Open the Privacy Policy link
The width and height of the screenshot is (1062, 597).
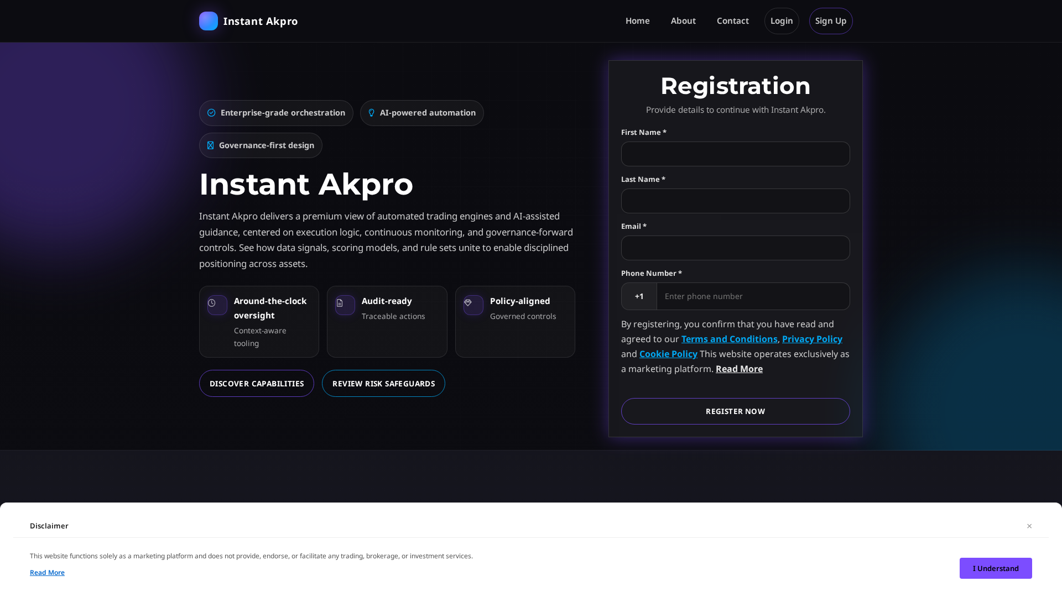point(812,339)
